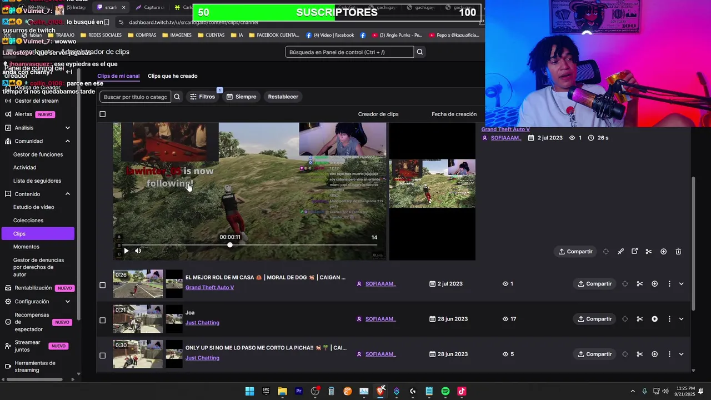
Task: Open expanded clip in new window icon
Action: pos(635,252)
